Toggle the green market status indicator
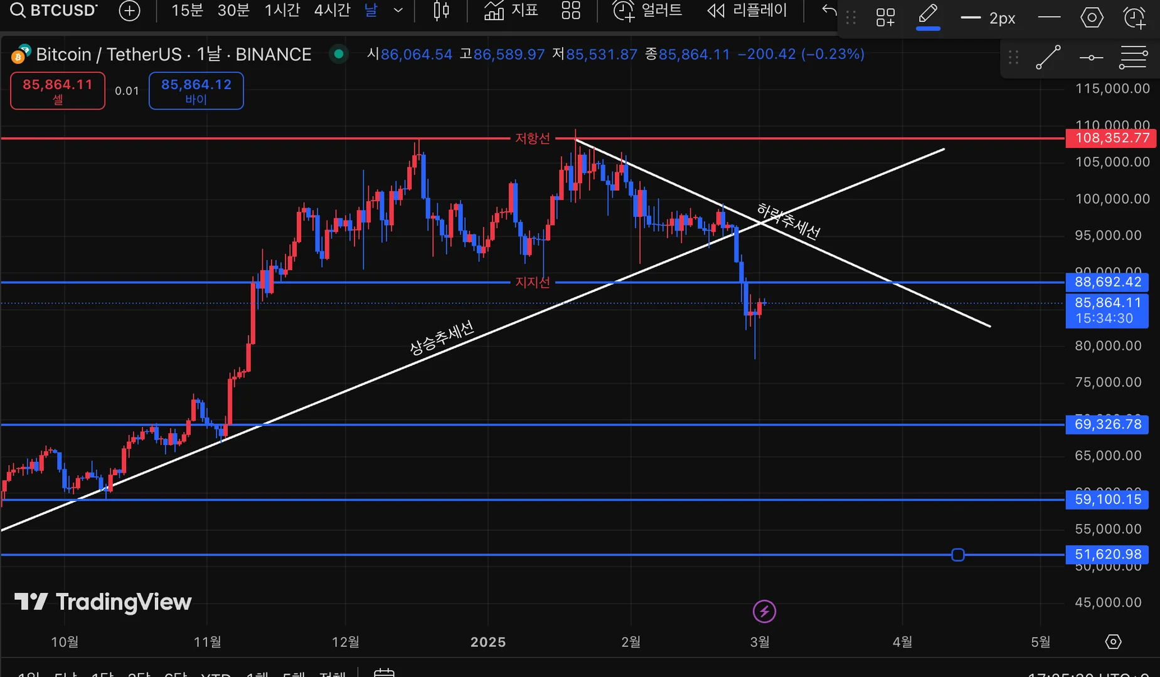This screenshot has width=1160, height=677. (339, 54)
